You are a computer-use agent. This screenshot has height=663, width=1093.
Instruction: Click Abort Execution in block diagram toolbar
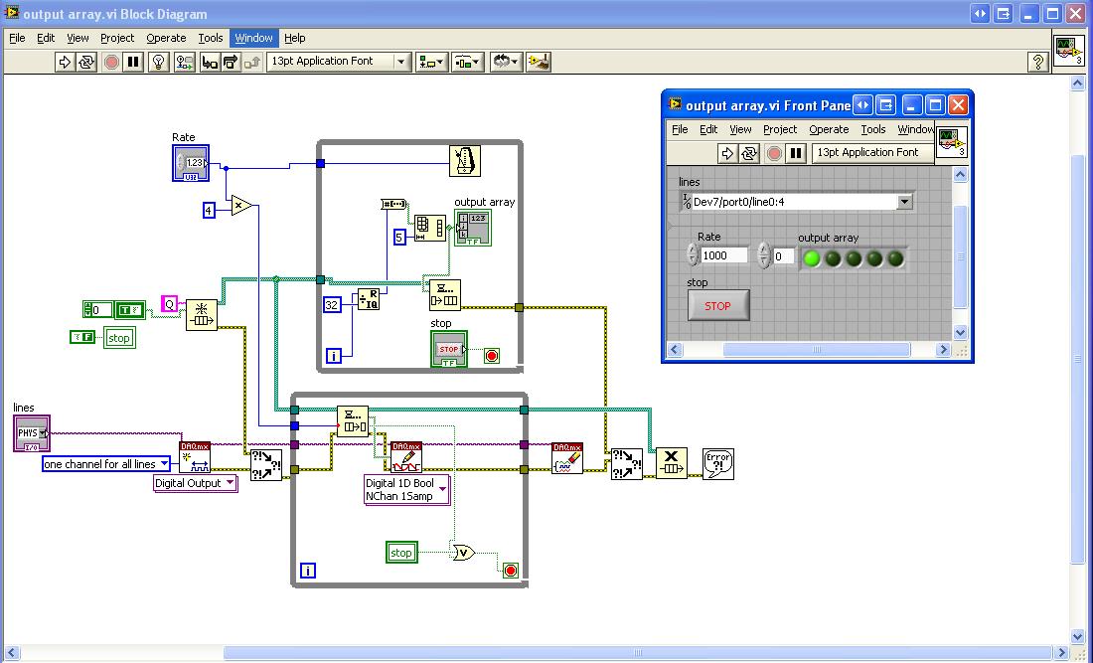point(111,62)
